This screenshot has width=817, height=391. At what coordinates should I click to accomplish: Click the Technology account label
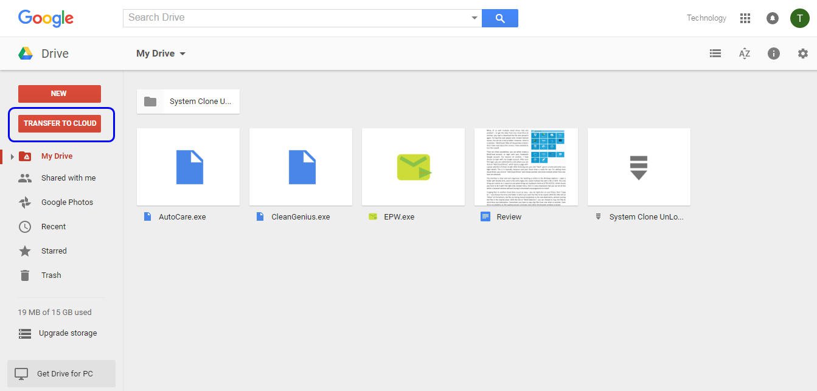tap(706, 18)
